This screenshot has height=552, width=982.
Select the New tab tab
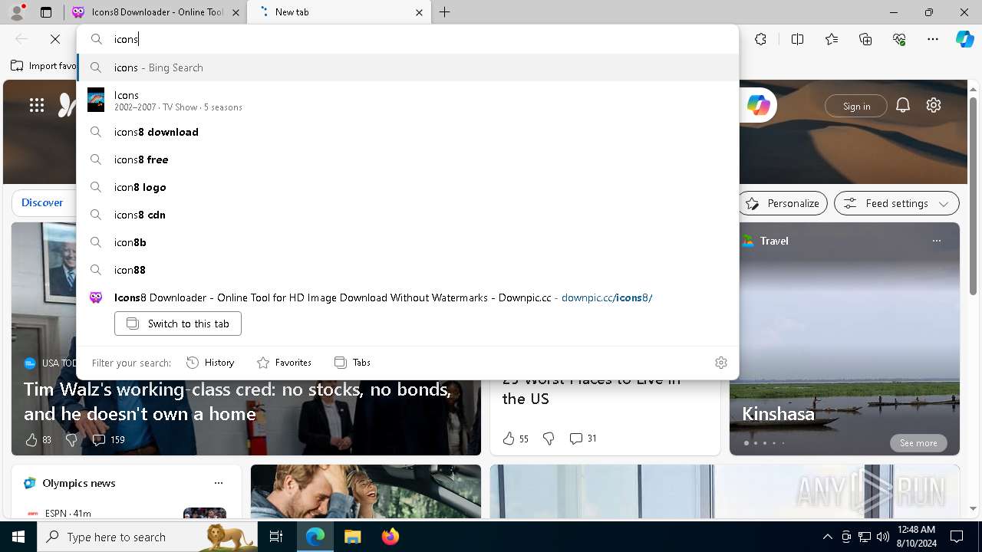tap(341, 12)
